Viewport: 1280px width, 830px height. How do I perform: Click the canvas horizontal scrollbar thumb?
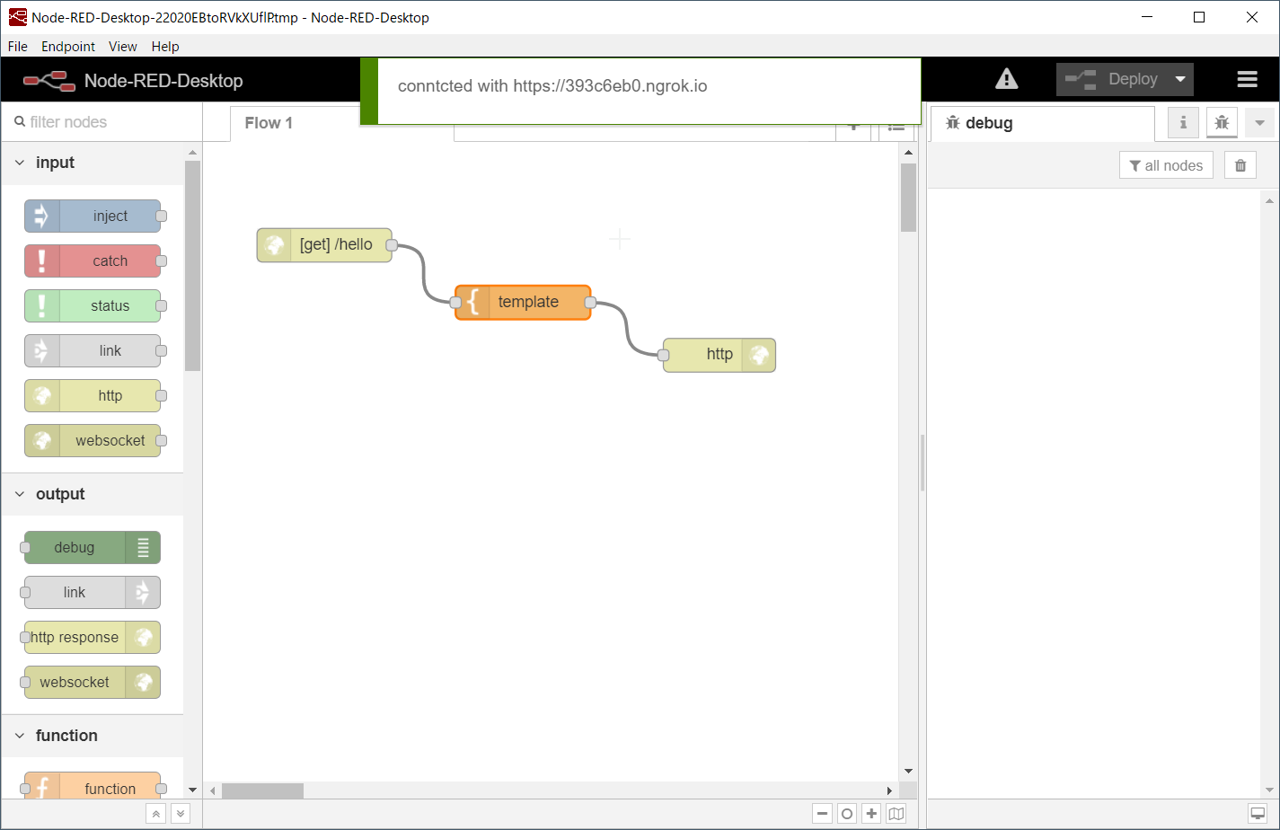click(263, 790)
